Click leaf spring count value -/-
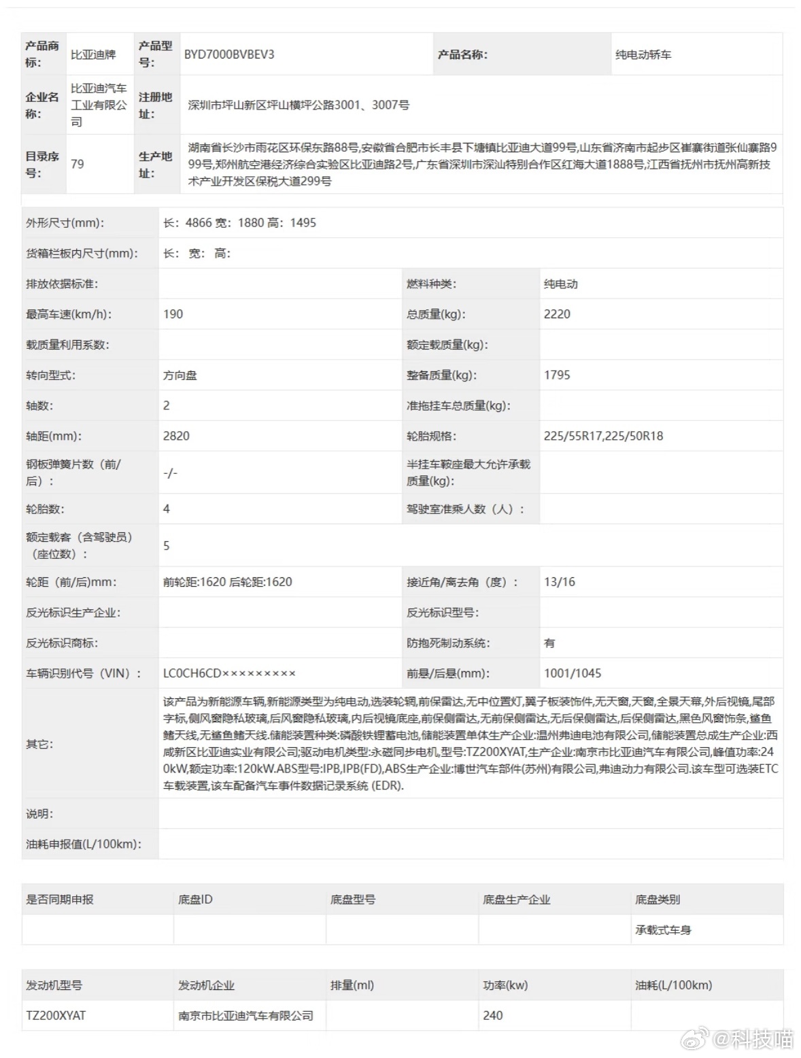Screen dimensions: 801x1058 pos(170,473)
